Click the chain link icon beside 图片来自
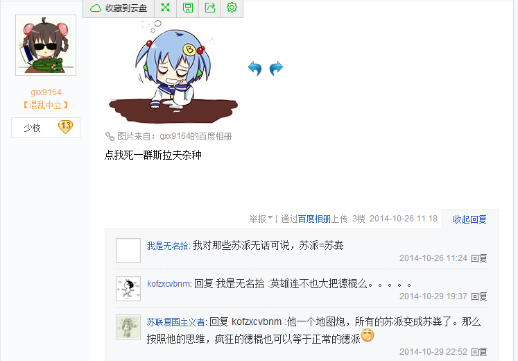The height and width of the screenshot is (361, 518). (x=110, y=136)
